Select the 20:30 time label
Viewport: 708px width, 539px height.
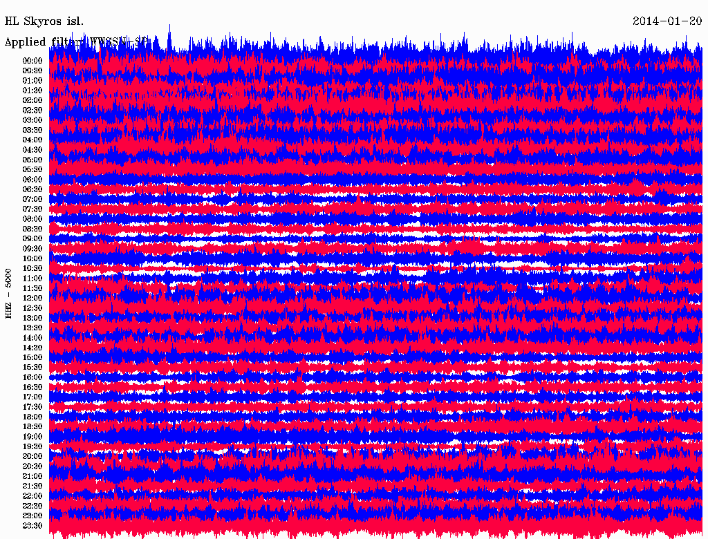pos(32,466)
